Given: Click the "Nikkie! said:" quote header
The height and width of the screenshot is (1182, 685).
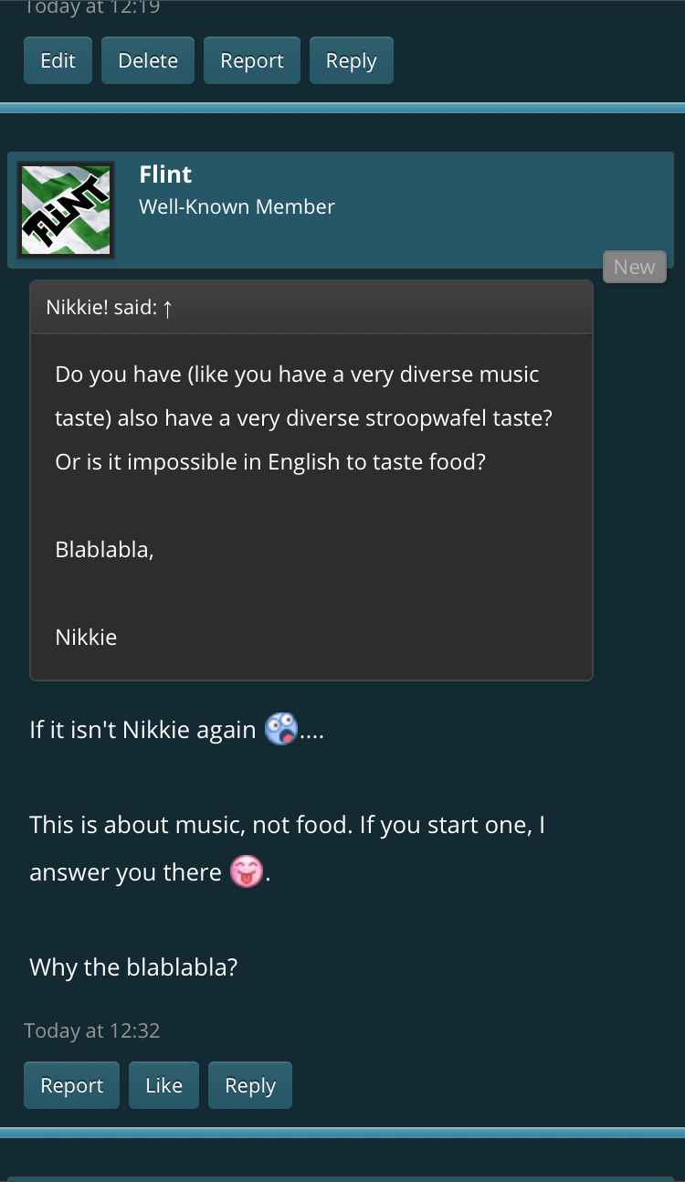Looking at the screenshot, I should [x=101, y=308].
